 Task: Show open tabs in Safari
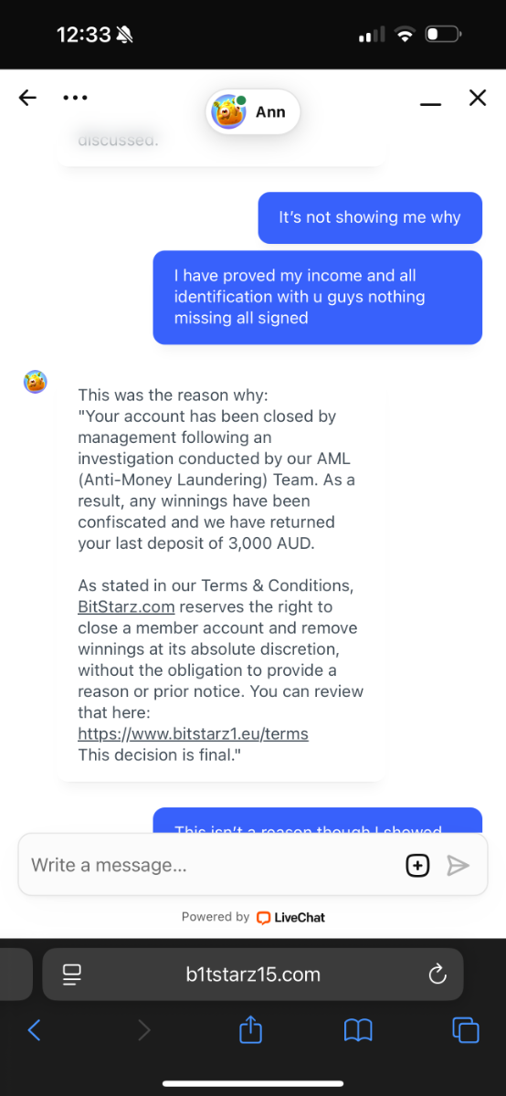(x=466, y=1030)
